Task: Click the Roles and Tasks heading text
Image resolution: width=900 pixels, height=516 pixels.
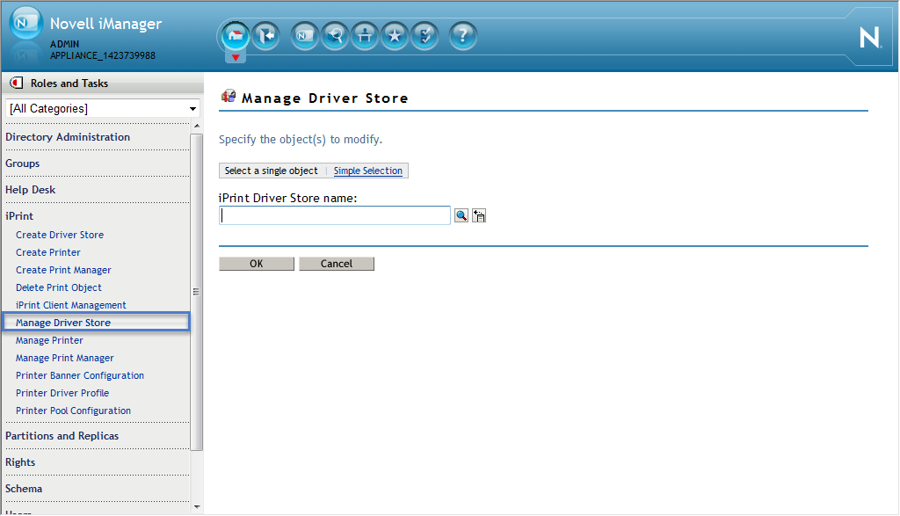Action: 69,84
